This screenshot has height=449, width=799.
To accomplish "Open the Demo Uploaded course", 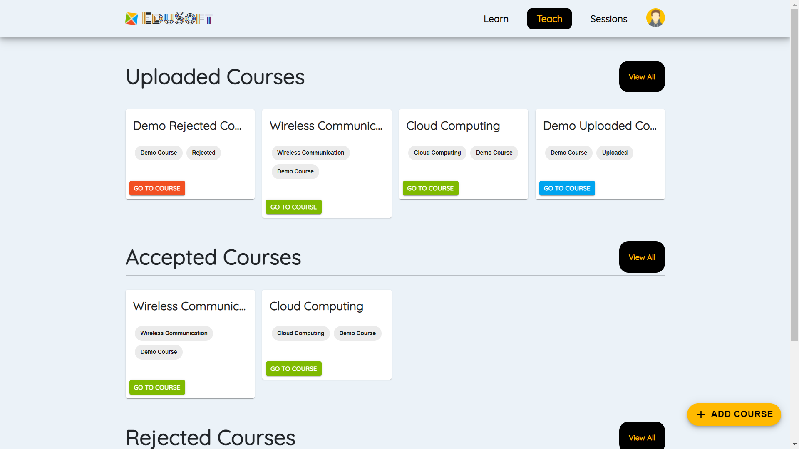I will [x=567, y=188].
